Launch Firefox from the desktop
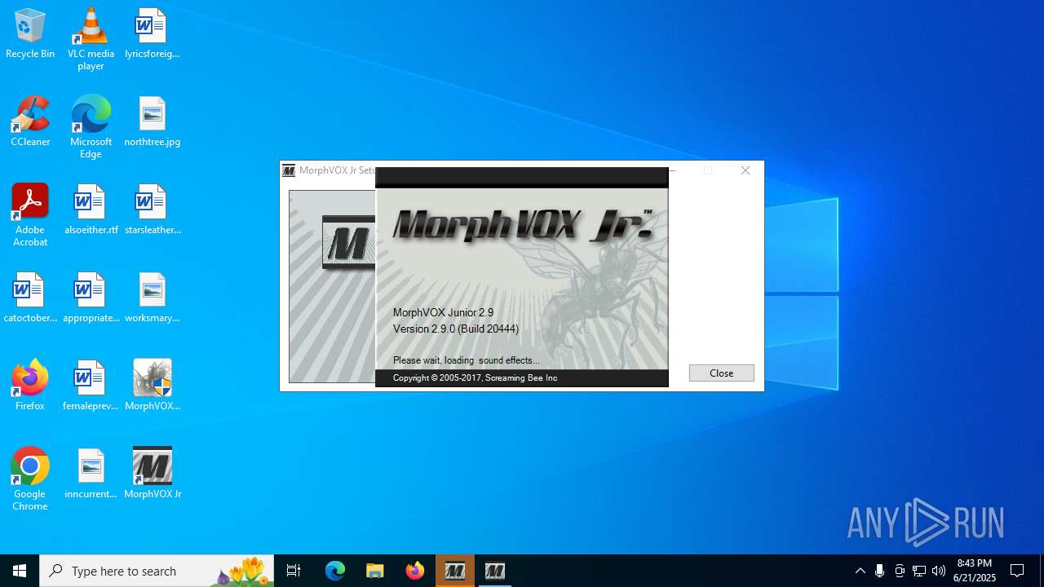Screen dimensions: 1044x587 coord(30,386)
